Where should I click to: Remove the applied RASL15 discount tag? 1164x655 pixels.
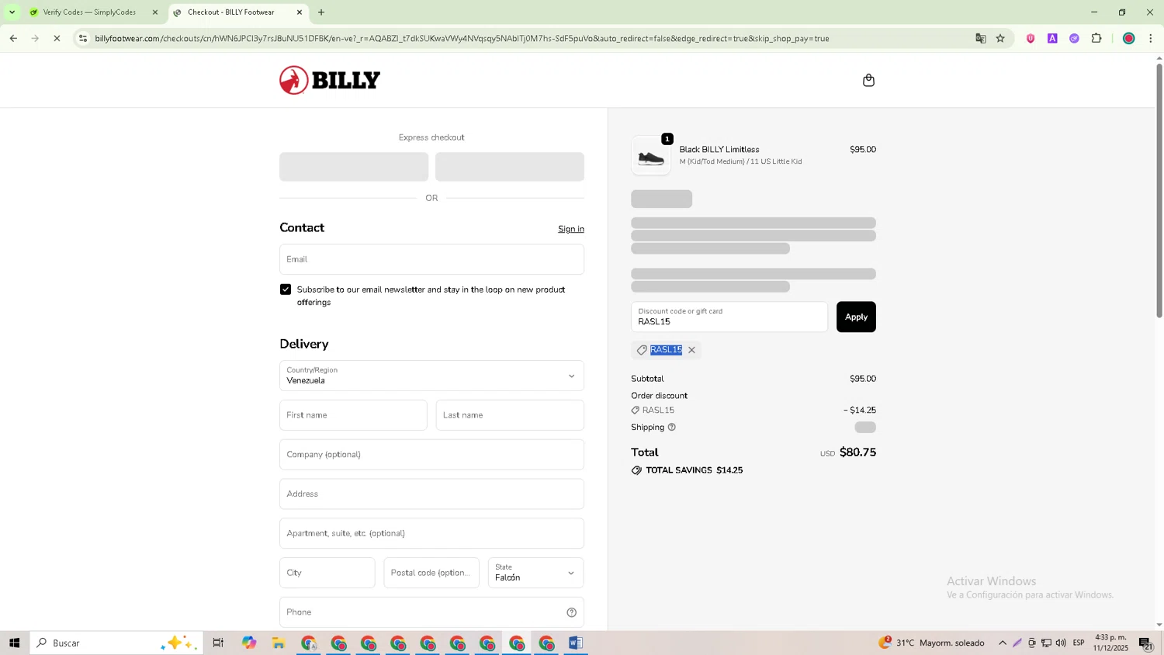691,350
